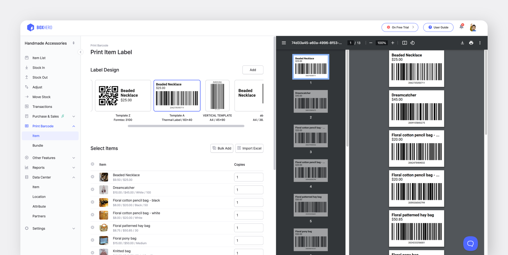Click the fit-to-page icon in the PDF toolbar
Screen dimensions: 508x255
[x=404, y=43]
